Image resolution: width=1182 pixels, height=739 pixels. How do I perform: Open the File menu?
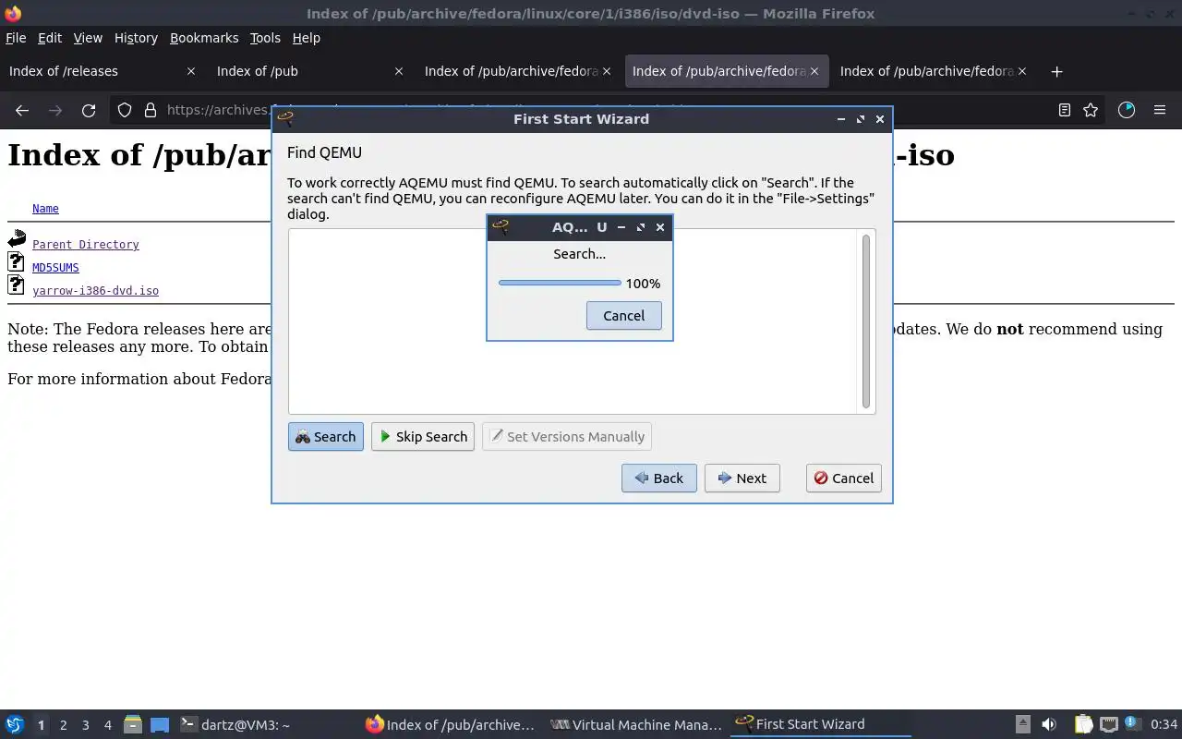coord(16,38)
